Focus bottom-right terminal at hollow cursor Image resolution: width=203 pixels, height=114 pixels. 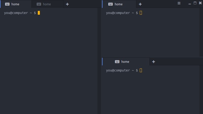141,70
